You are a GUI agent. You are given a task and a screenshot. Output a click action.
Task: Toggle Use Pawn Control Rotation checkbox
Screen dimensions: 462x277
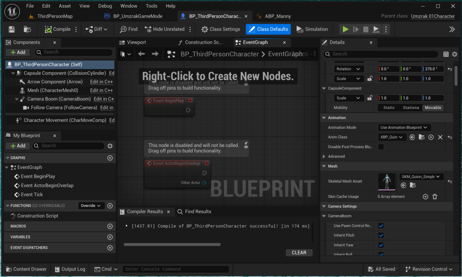(381, 225)
